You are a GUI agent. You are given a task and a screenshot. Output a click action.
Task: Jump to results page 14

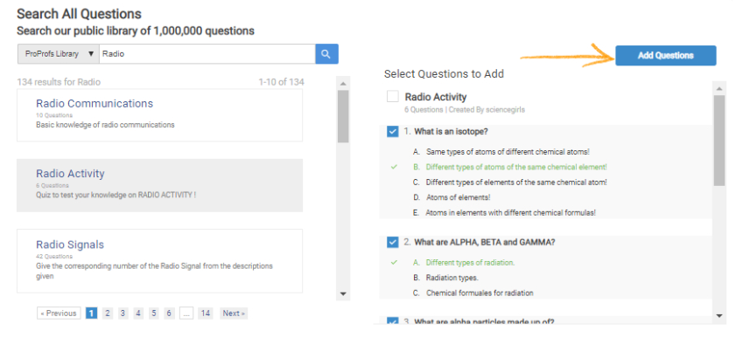click(x=205, y=313)
